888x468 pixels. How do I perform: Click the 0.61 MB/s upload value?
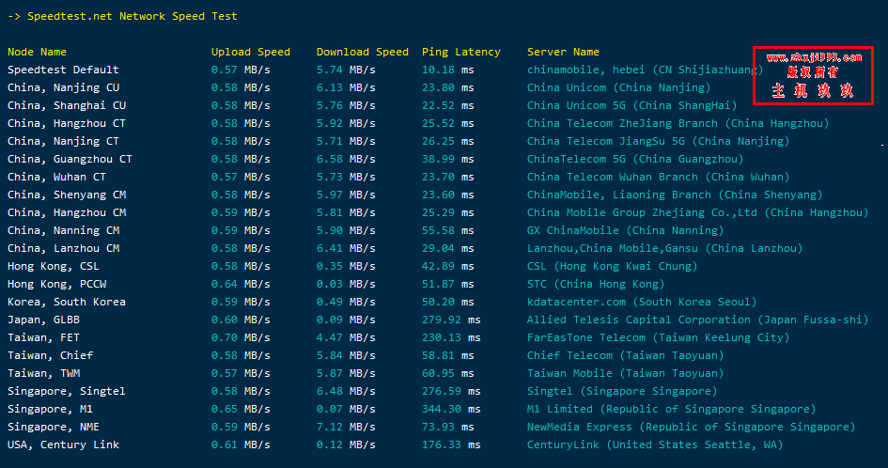[x=241, y=445]
